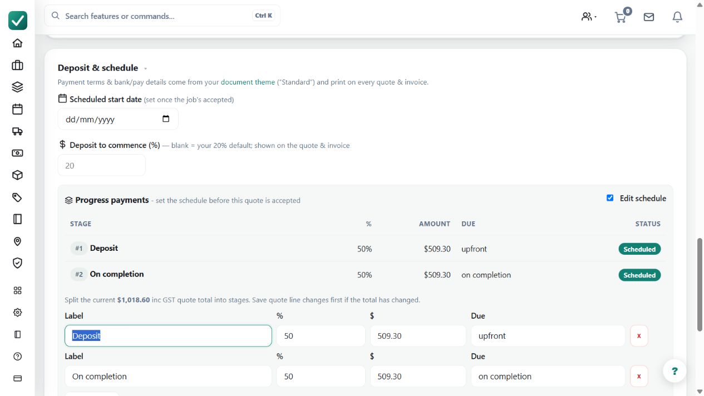Click the Ctrl K shortcut badge
704x396 pixels.
[264, 16]
